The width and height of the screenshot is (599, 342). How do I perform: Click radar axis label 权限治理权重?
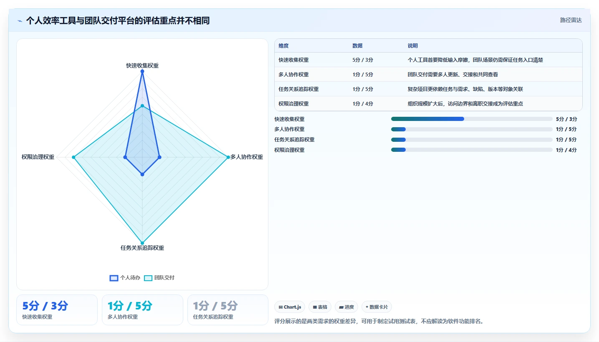(x=38, y=157)
